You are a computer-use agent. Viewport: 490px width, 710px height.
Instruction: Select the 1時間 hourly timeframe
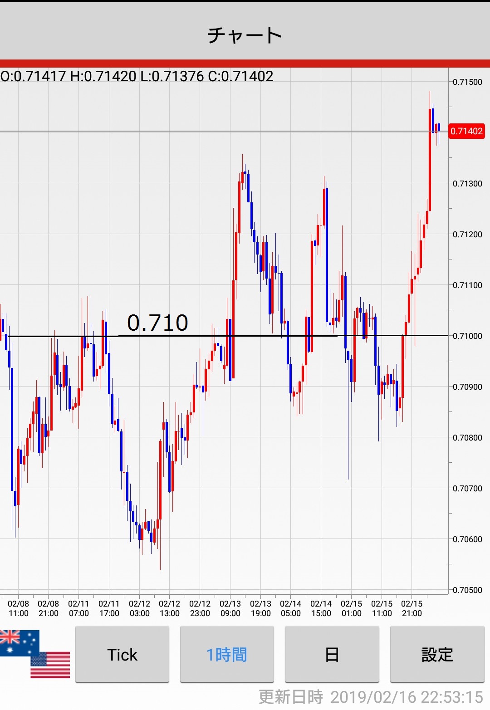227,654
